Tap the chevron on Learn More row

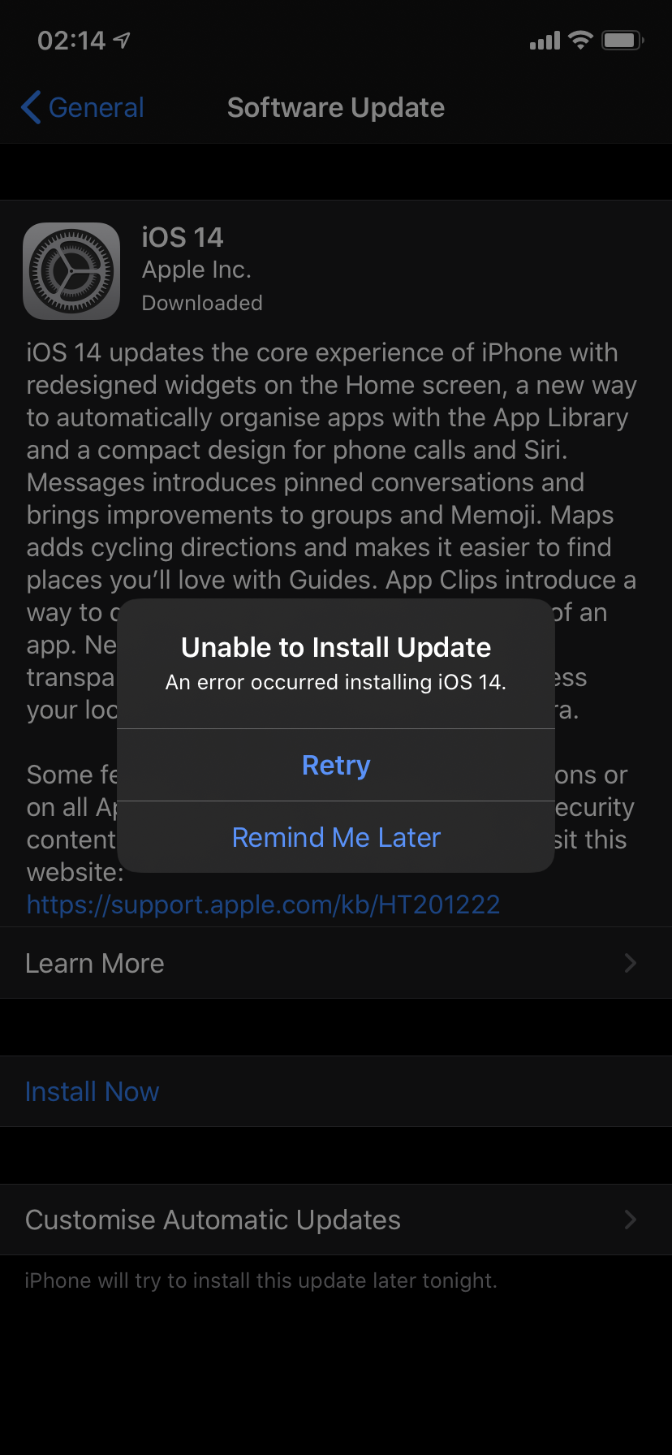[631, 963]
